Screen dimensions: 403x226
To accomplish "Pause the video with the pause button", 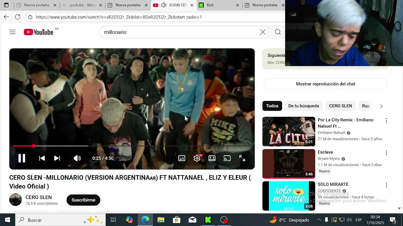I will (x=22, y=158).
